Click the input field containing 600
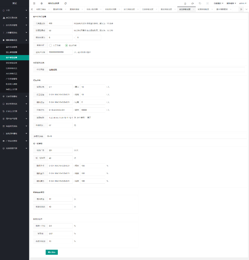 point(60,24)
